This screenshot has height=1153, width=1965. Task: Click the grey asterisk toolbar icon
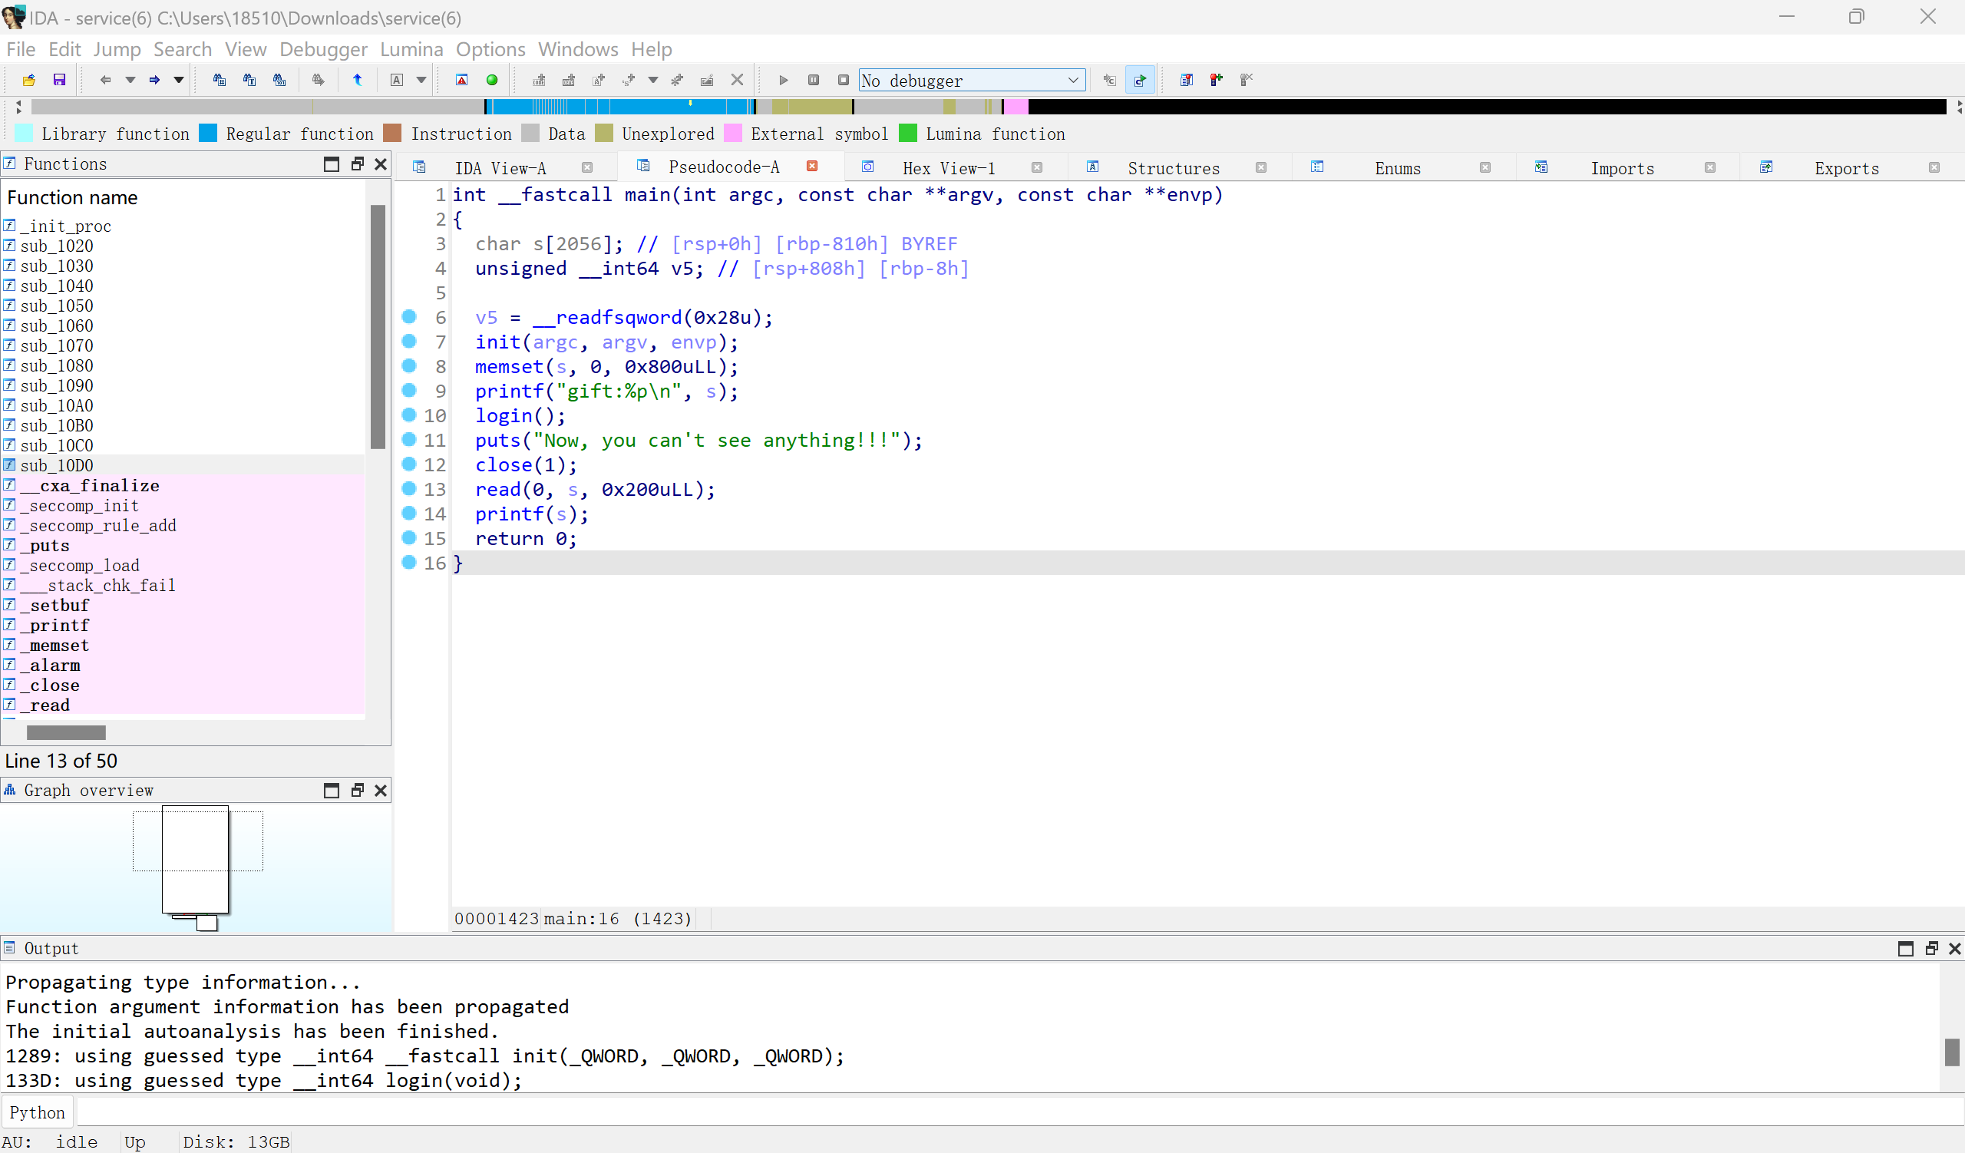pyautogui.click(x=677, y=80)
